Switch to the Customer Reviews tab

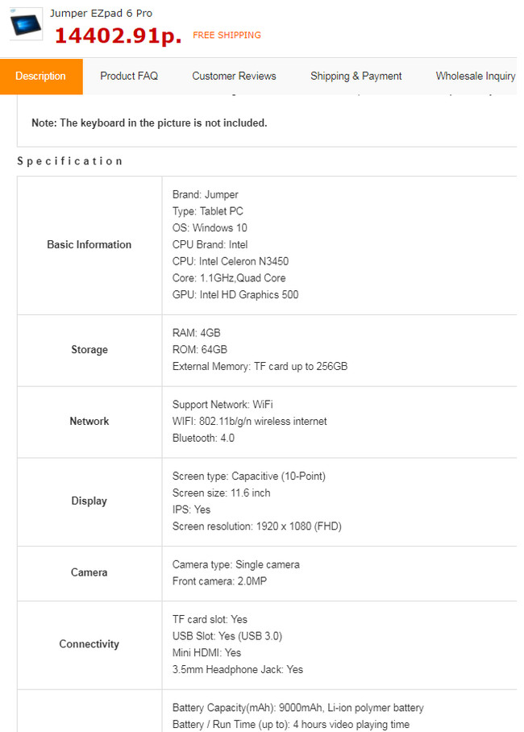coord(234,77)
